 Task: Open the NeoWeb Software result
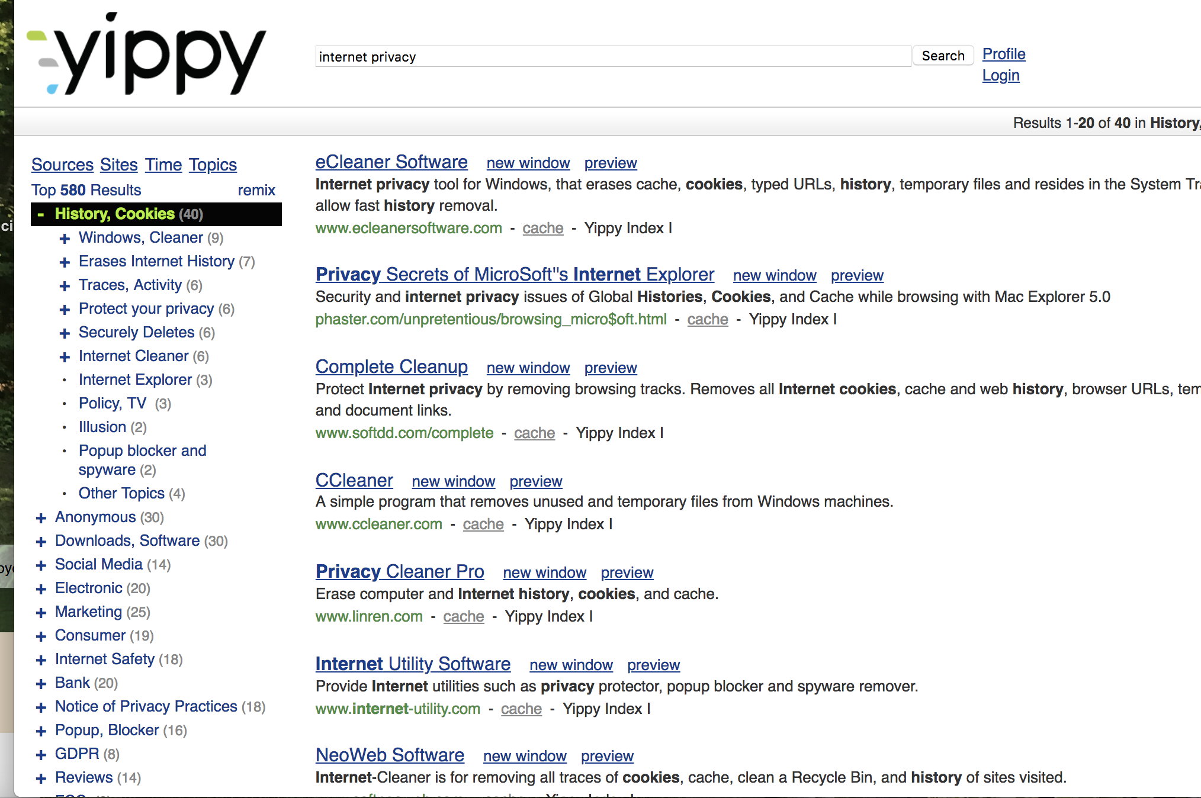pos(390,755)
